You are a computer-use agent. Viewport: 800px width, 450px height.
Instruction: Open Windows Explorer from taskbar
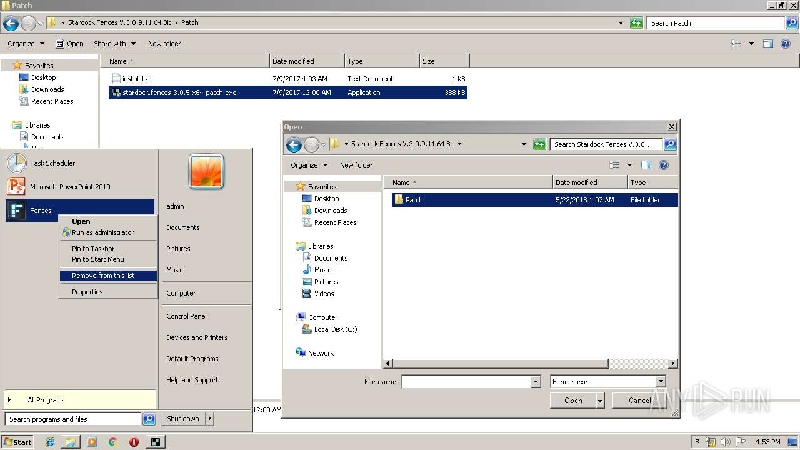point(71,442)
